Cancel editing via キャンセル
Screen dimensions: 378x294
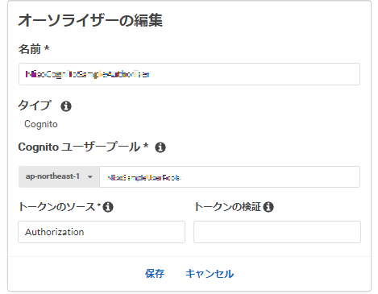(210, 274)
